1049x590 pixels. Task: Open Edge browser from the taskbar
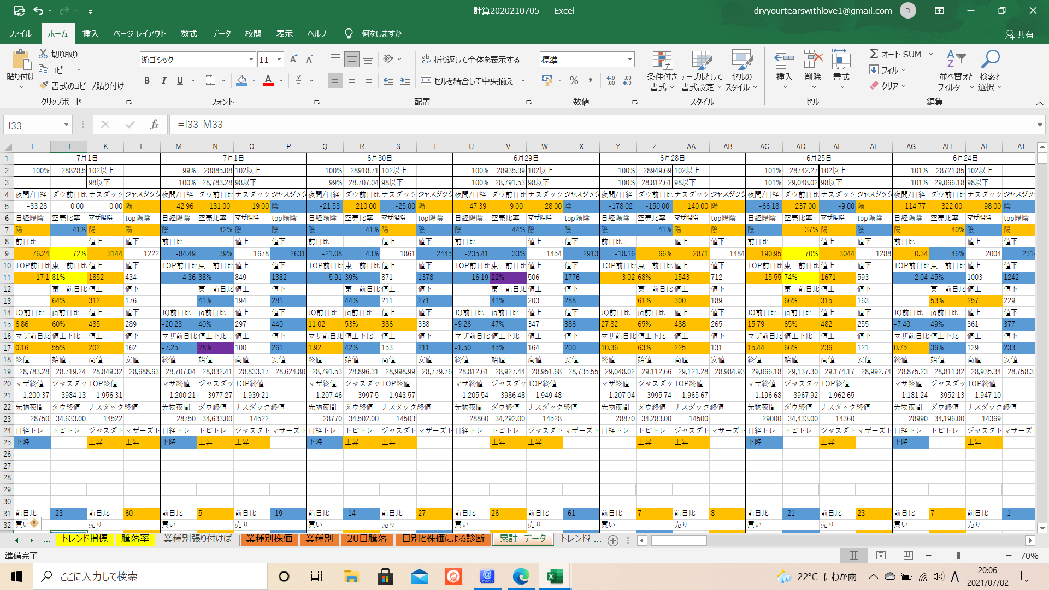521,576
